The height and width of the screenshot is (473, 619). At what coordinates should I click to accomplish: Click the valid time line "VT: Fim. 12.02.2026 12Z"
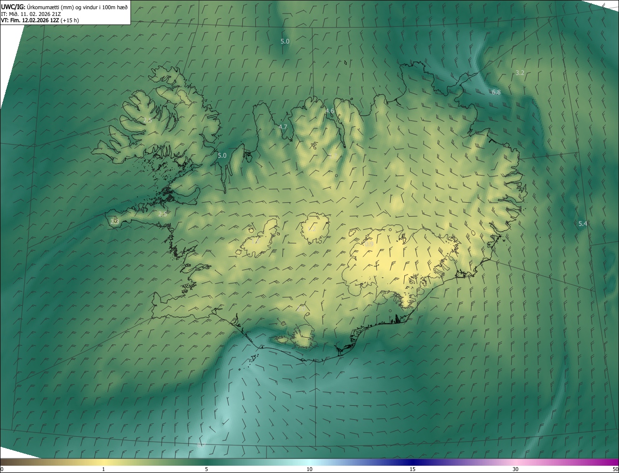pos(30,20)
